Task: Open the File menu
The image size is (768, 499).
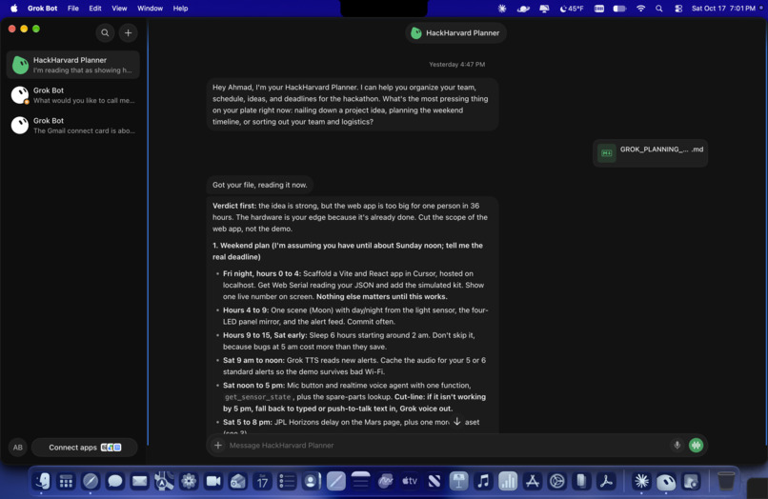Action: [x=73, y=9]
